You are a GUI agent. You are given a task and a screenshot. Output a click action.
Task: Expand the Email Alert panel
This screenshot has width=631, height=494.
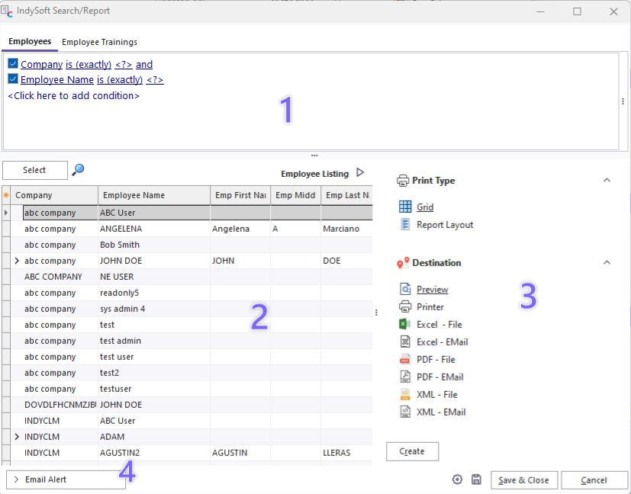tap(17, 480)
